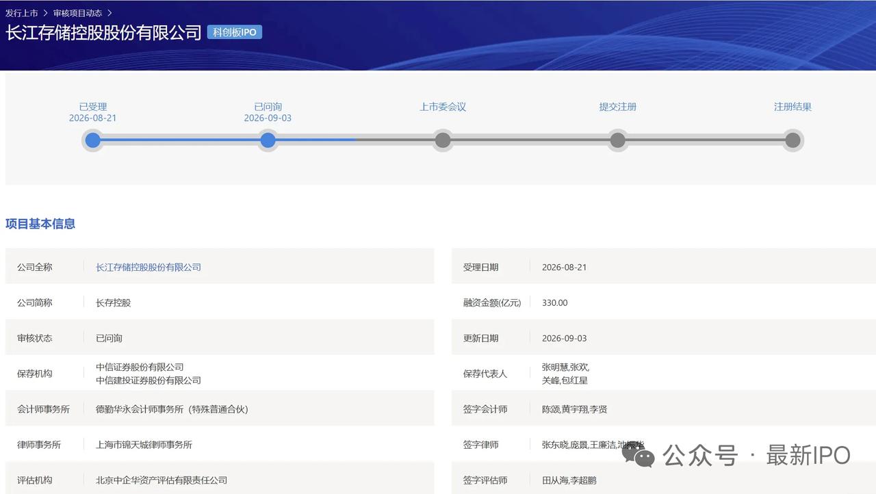Select the 注册结果 timeline node

point(793,140)
